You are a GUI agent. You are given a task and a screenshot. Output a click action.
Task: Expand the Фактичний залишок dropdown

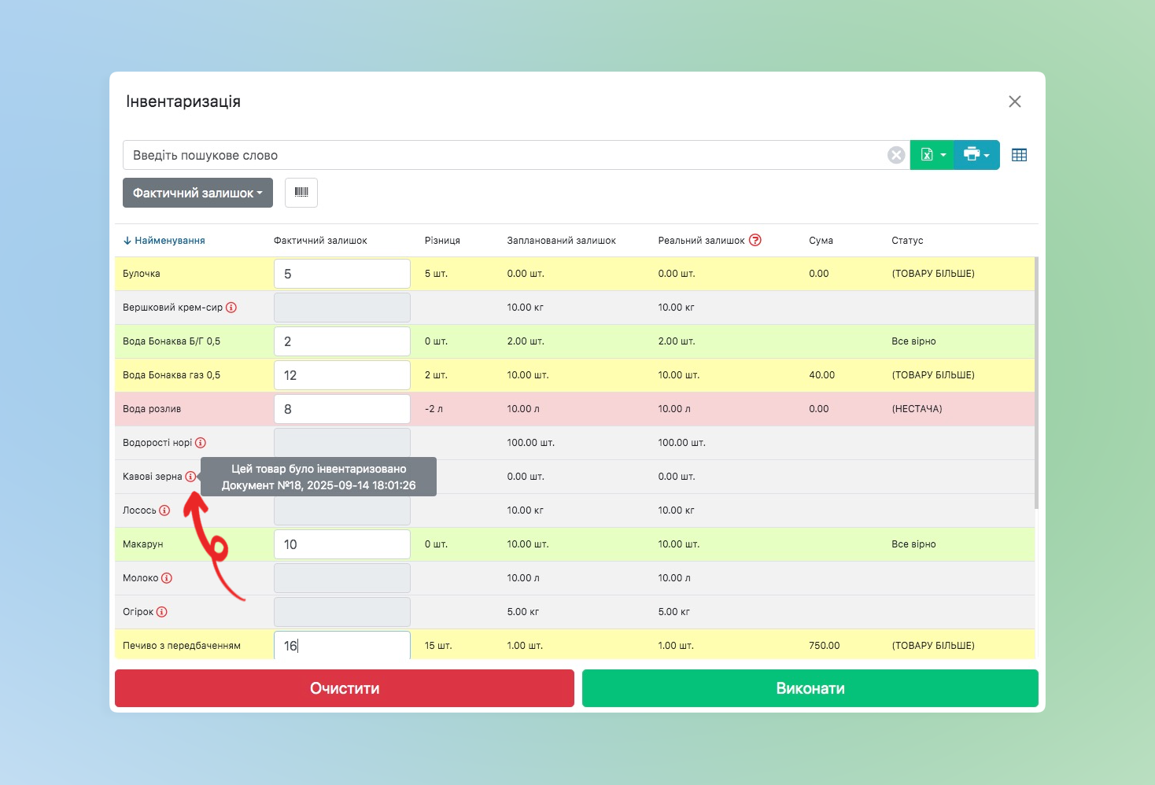[x=197, y=193]
